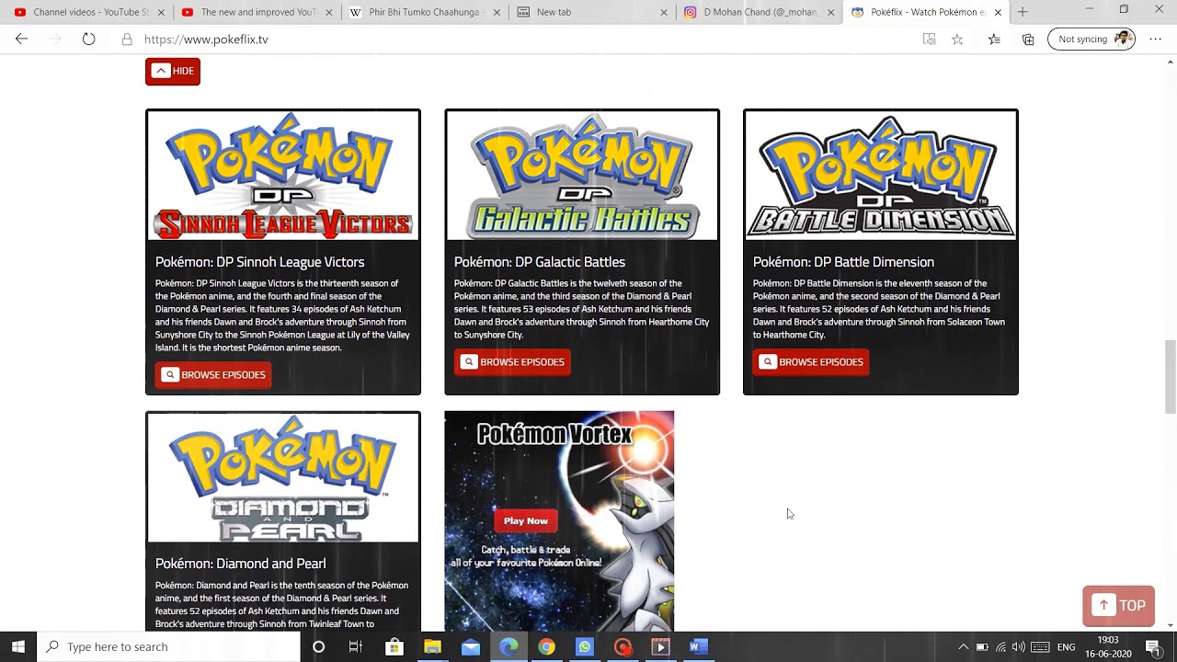Close the Pokéflix browser tab
The image size is (1177, 662).
tap(998, 12)
